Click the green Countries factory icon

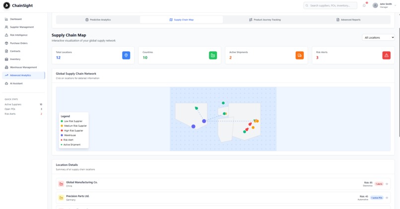pos(213,55)
